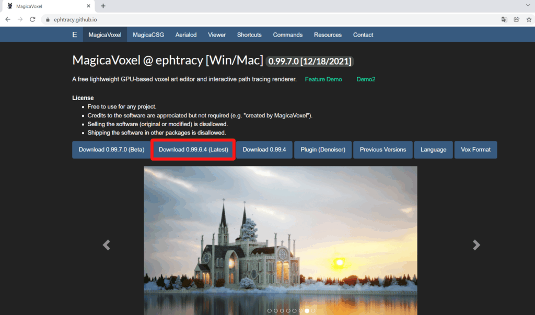Go to the Resources page

328,35
